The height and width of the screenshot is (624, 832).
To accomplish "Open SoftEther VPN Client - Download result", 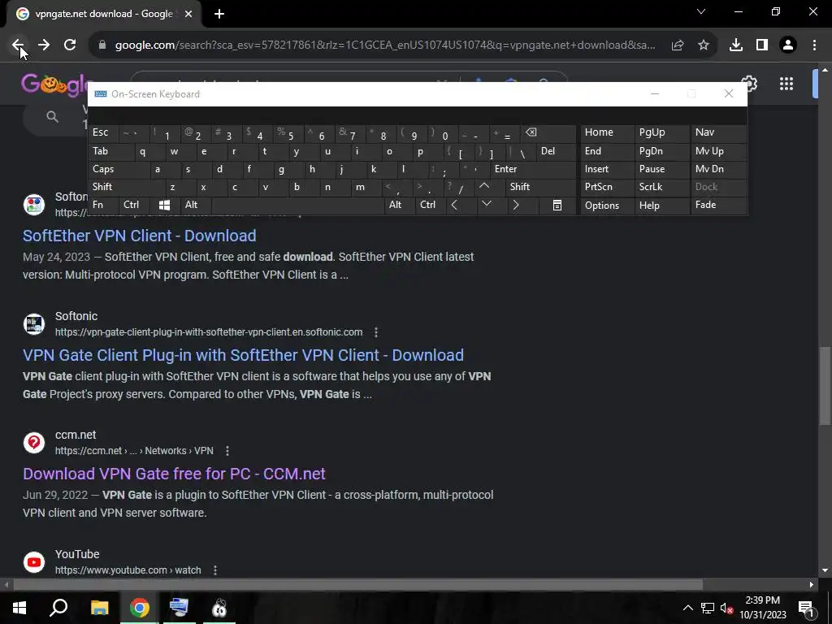I will pos(140,236).
